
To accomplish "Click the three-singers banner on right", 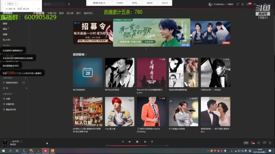I will point(210,33).
